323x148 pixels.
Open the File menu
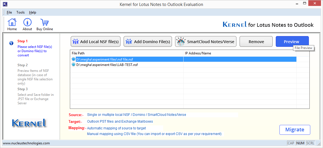point(9,12)
